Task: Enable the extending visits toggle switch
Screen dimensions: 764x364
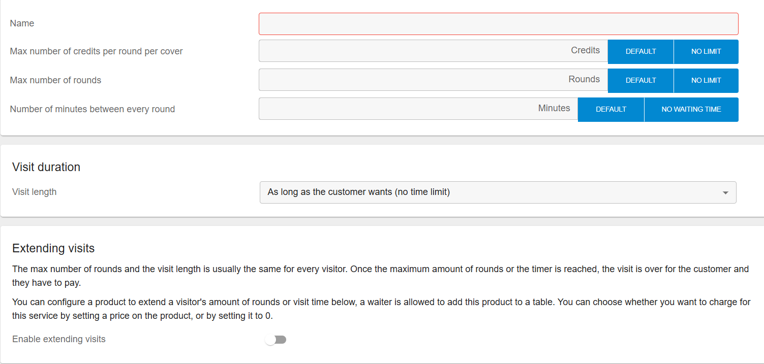Action: click(276, 340)
